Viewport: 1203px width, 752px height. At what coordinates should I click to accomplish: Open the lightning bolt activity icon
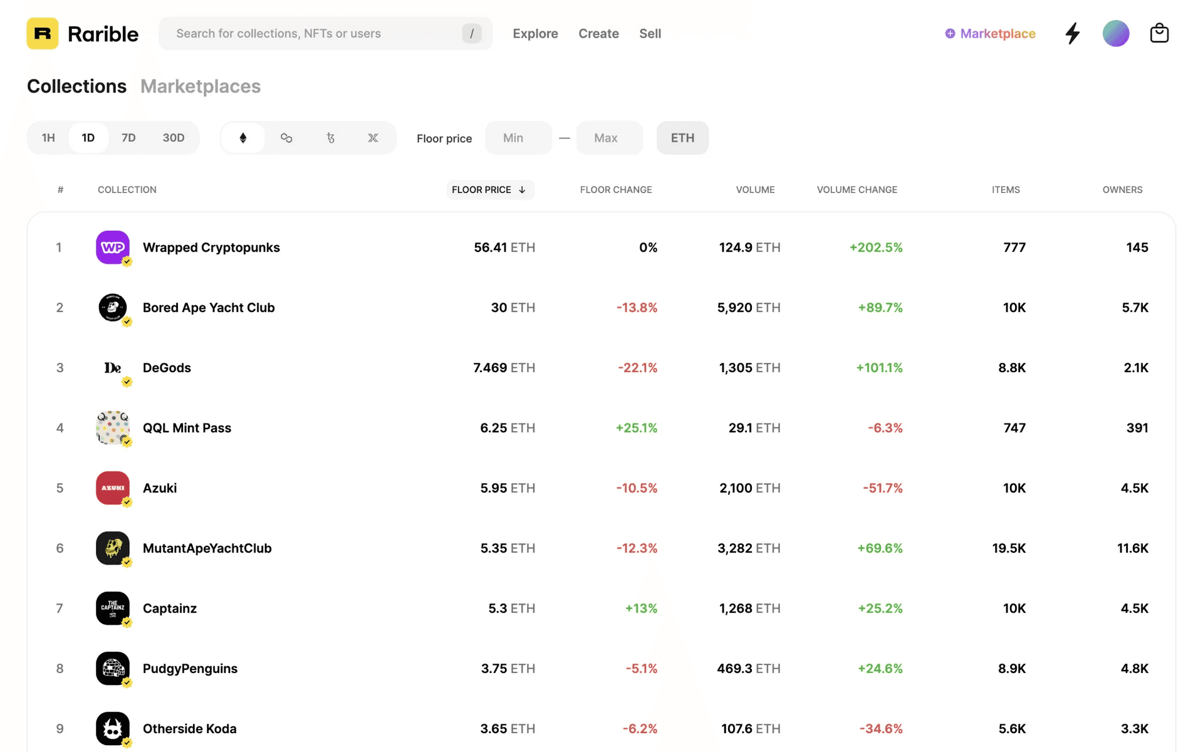[1072, 33]
